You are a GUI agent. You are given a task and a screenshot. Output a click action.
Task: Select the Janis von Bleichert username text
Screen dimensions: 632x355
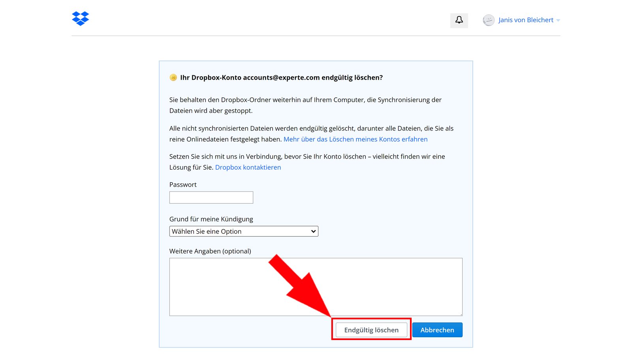click(x=526, y=20)
